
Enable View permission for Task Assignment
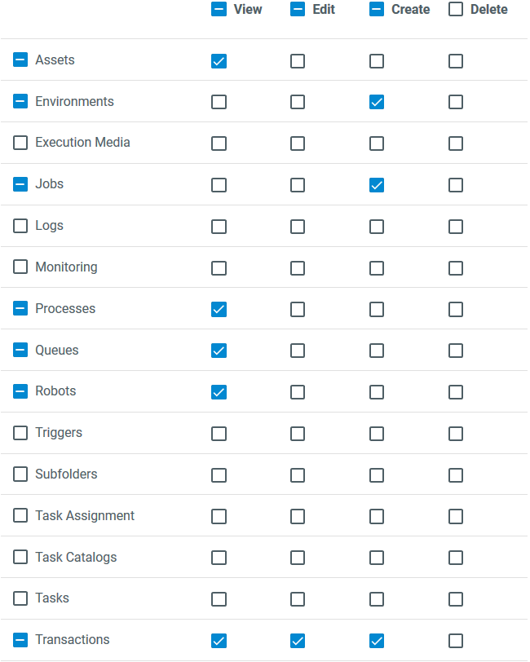click(219, 516)
